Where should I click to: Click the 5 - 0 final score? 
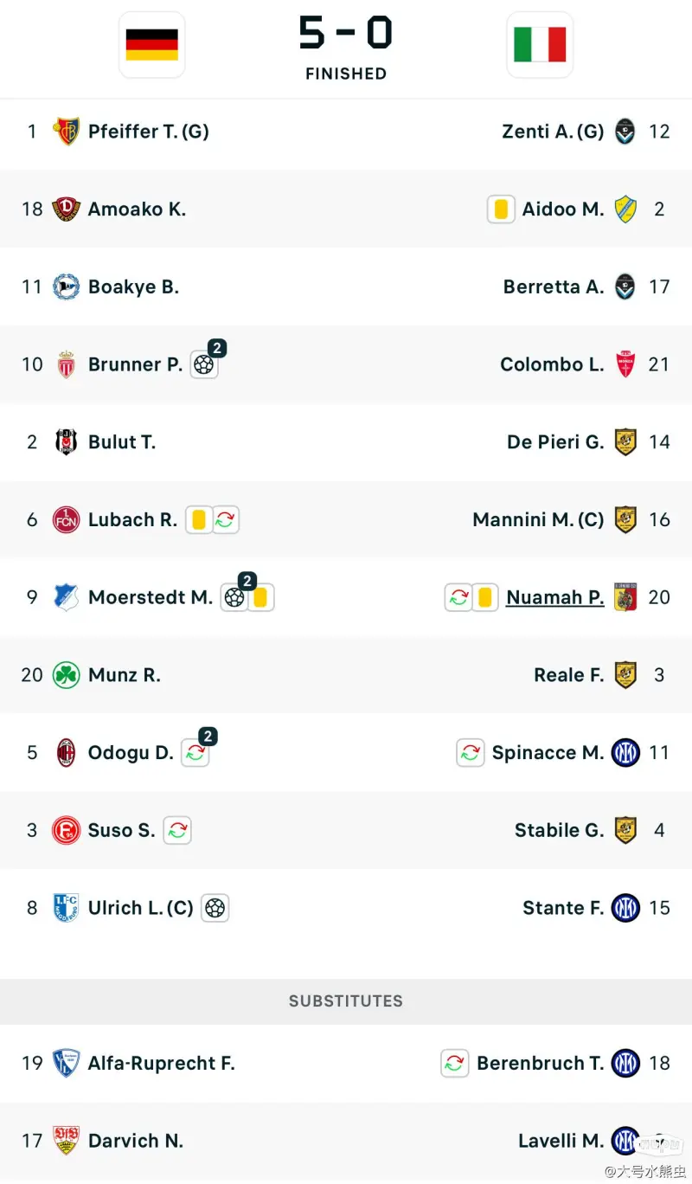coord(346,33)
